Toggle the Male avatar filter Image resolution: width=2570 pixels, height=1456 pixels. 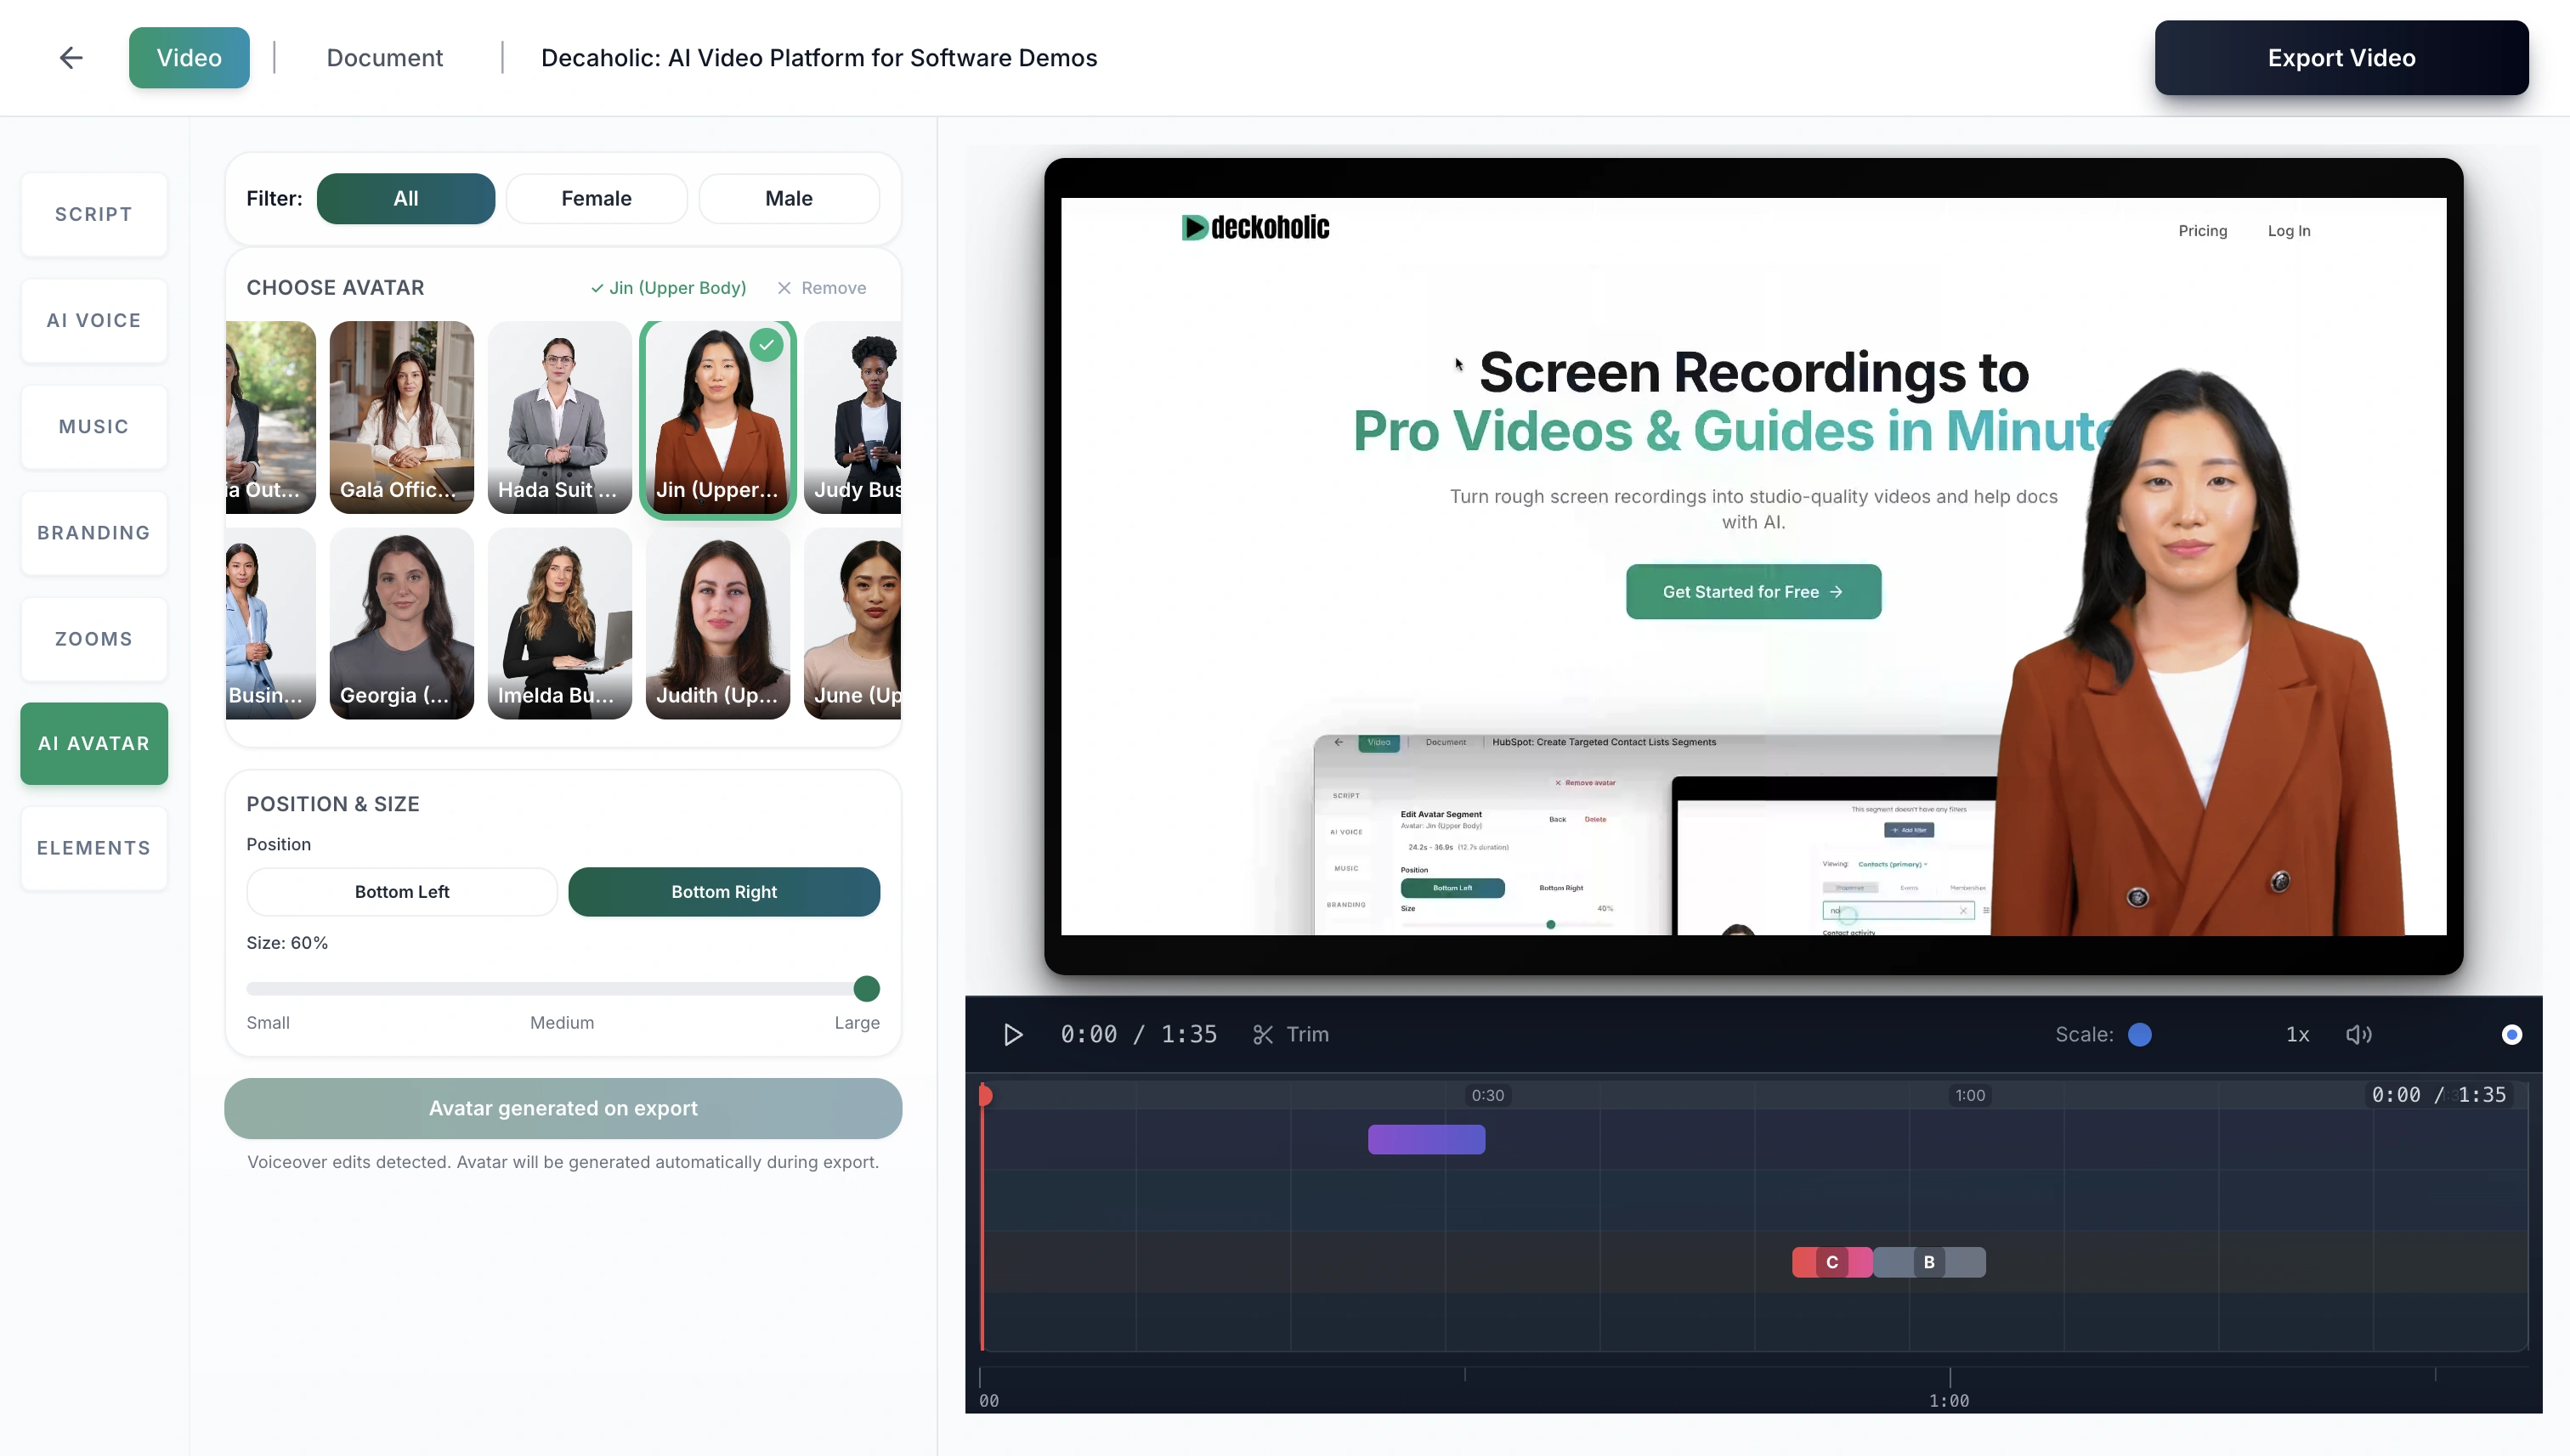(x=790, y=198)
